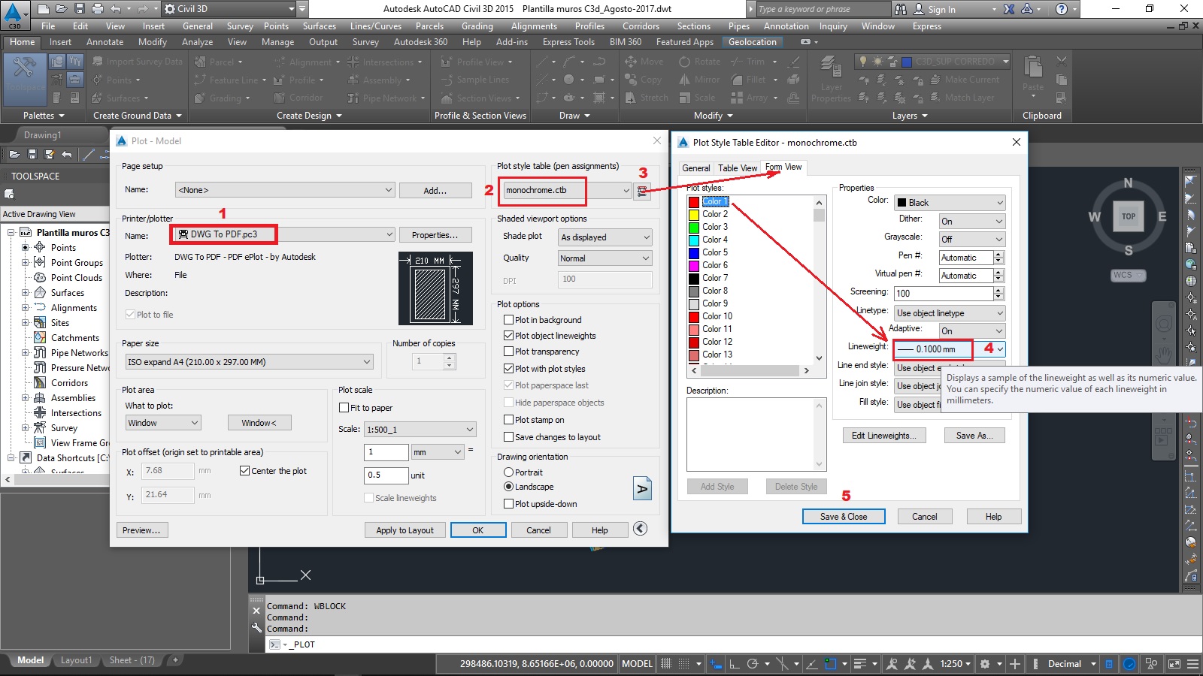Click the Corridor tool in Create Design
The height and width of the screenshot is (676, 1203).
click(298, 98)
